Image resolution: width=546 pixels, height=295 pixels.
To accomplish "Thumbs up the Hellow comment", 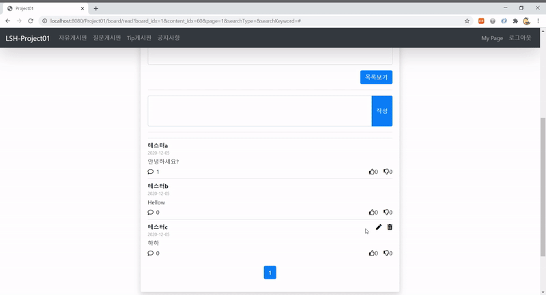I will (x=371, y=213).
